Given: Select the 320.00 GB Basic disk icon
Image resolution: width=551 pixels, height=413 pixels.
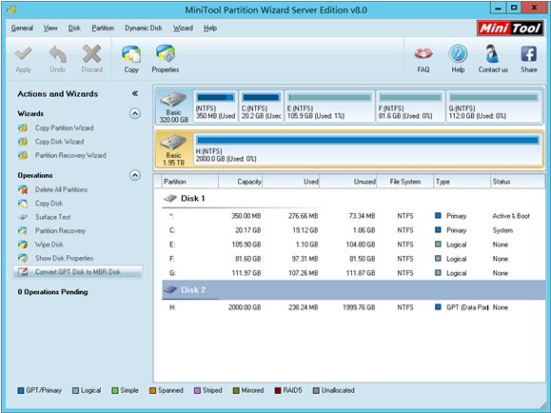Looking at the screenshot, I should pos(173,101).
